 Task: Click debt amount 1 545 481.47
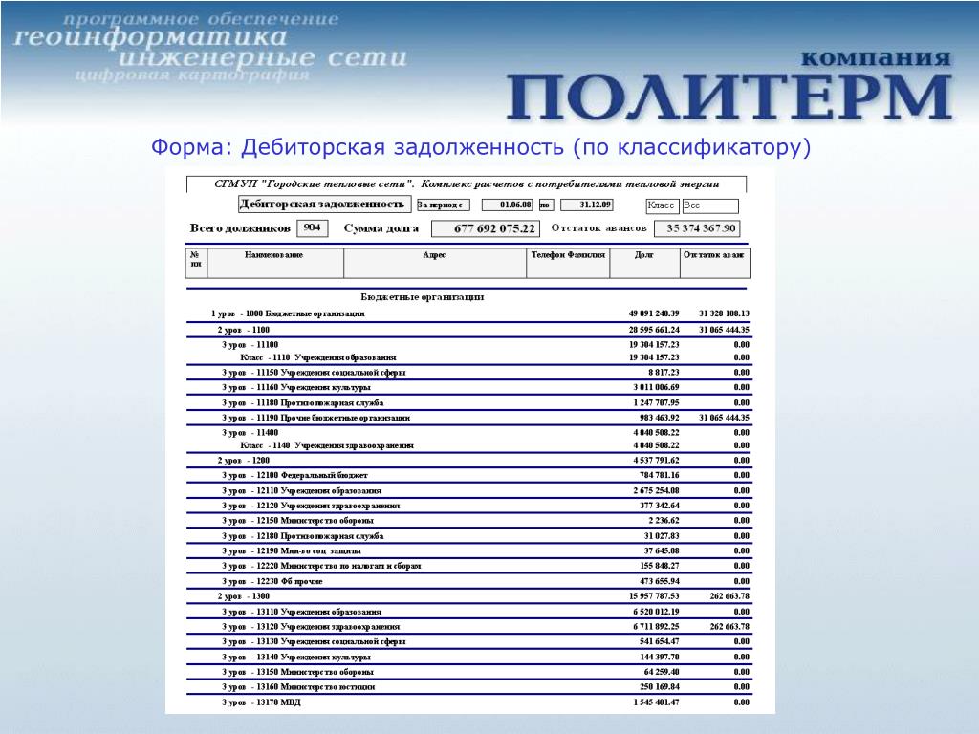(x=656, y=702)
